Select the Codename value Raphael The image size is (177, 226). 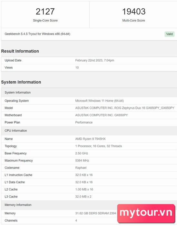click(81, 168)
